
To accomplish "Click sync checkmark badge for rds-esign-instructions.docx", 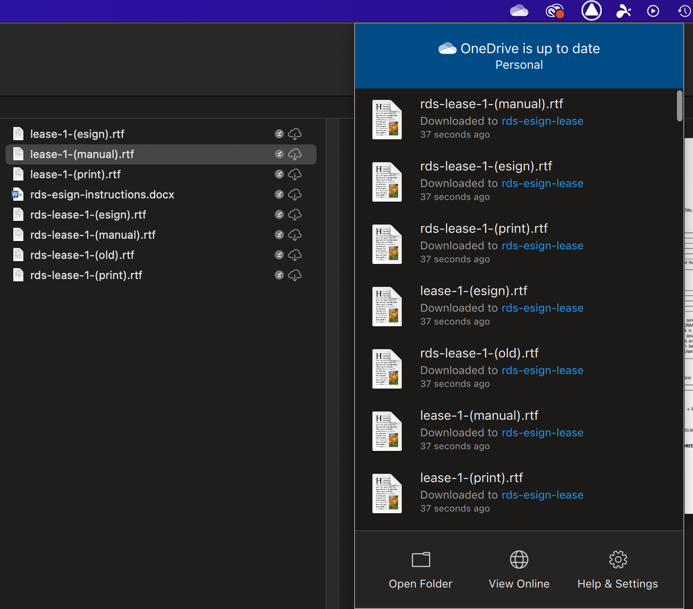I will [x=279, y=194].
